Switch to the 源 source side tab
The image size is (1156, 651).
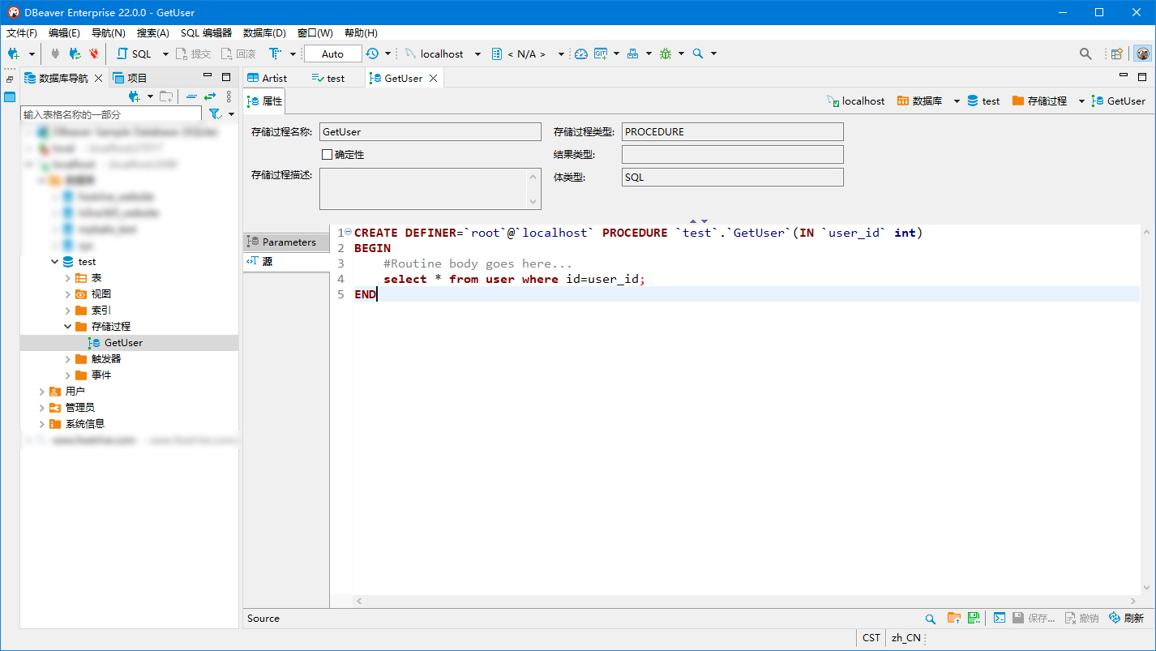[286, 261]
